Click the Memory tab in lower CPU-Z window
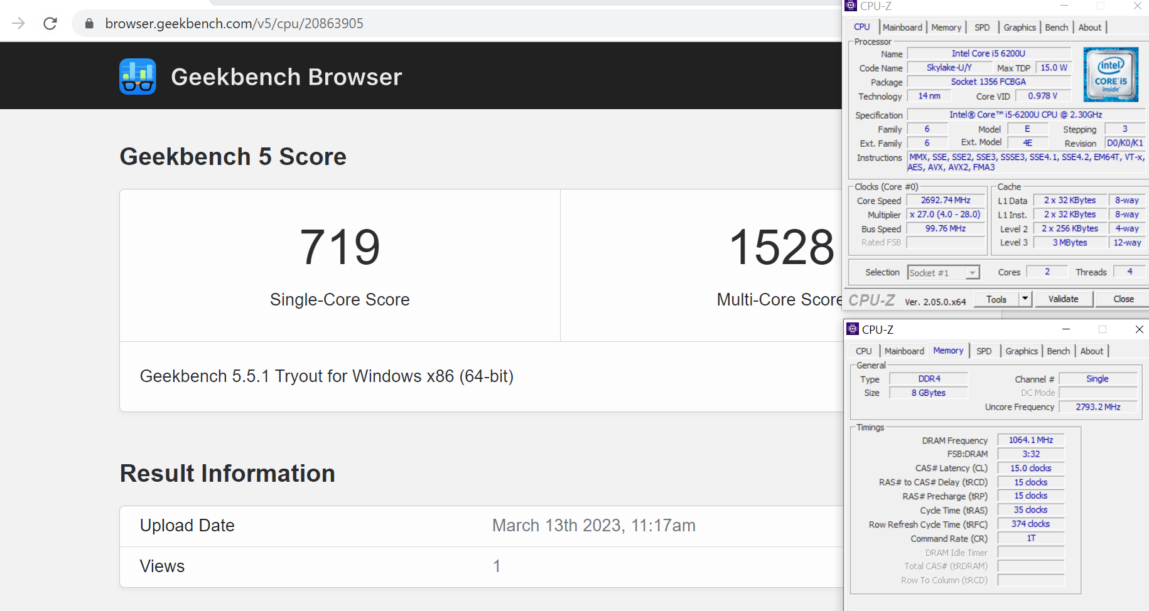Viewport: 1149px width, 611px height. point(948,351)
